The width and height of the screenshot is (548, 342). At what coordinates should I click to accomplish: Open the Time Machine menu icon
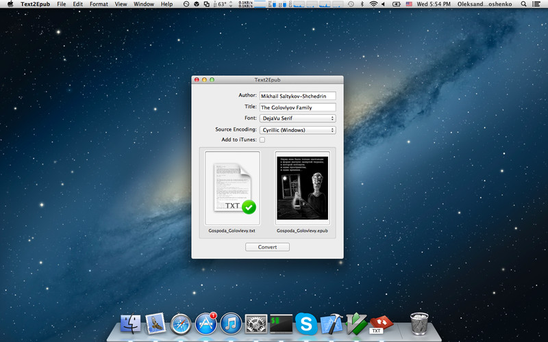351,4
